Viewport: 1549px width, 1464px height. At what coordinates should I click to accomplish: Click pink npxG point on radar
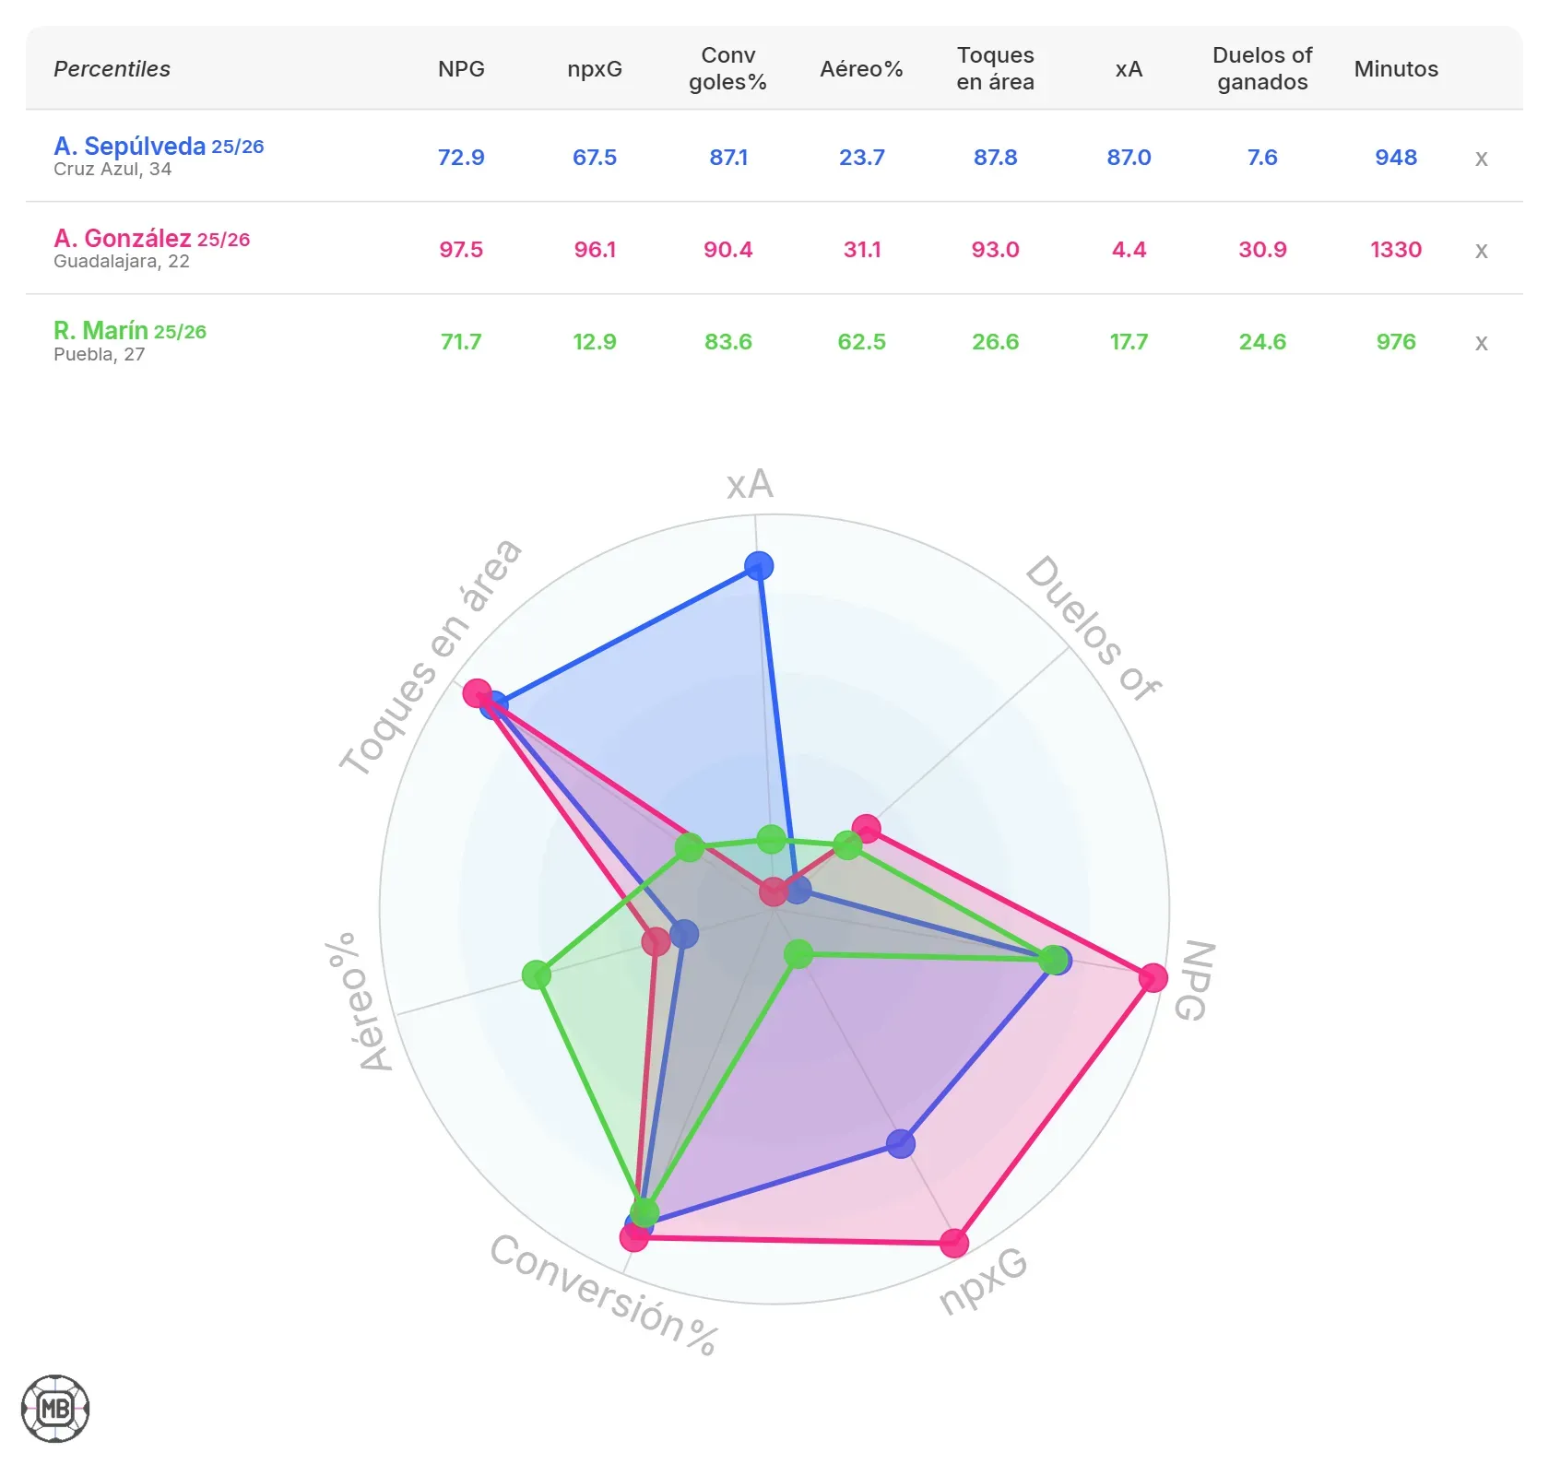(x=954, y=1243)
